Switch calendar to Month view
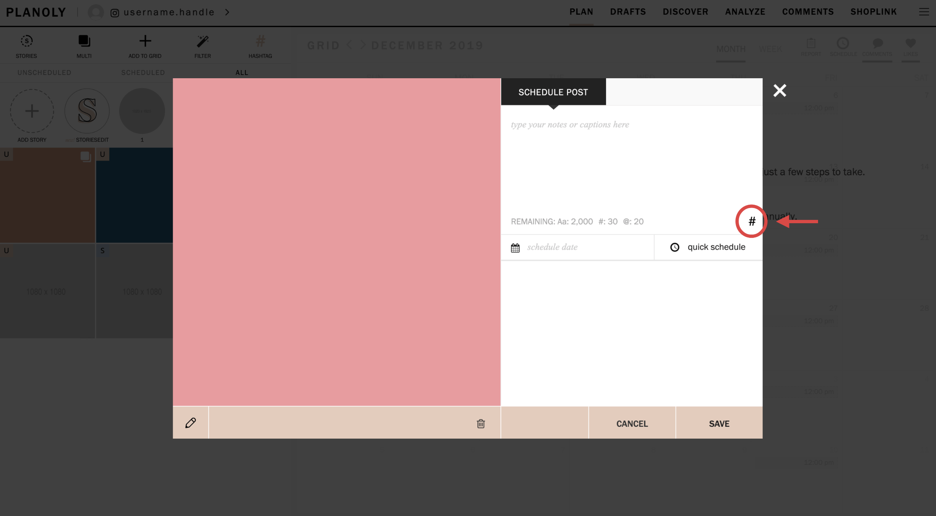Screen dimensions: 936x516 (x=730, y=49)
